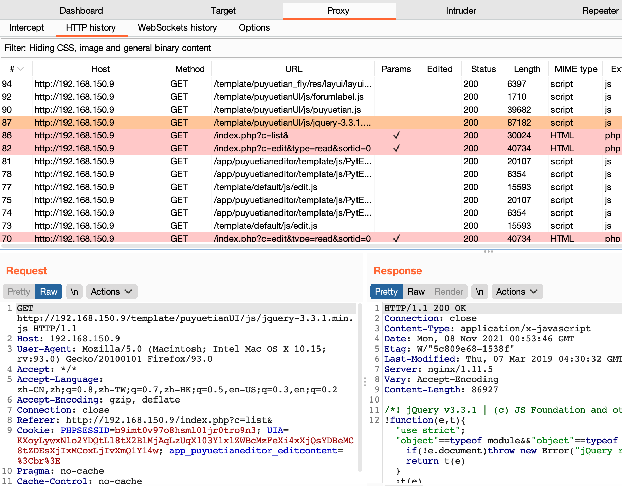Viewport: 622px width, 486px height.
Task: Click the Referer header in request
Action: pos(145,420)
